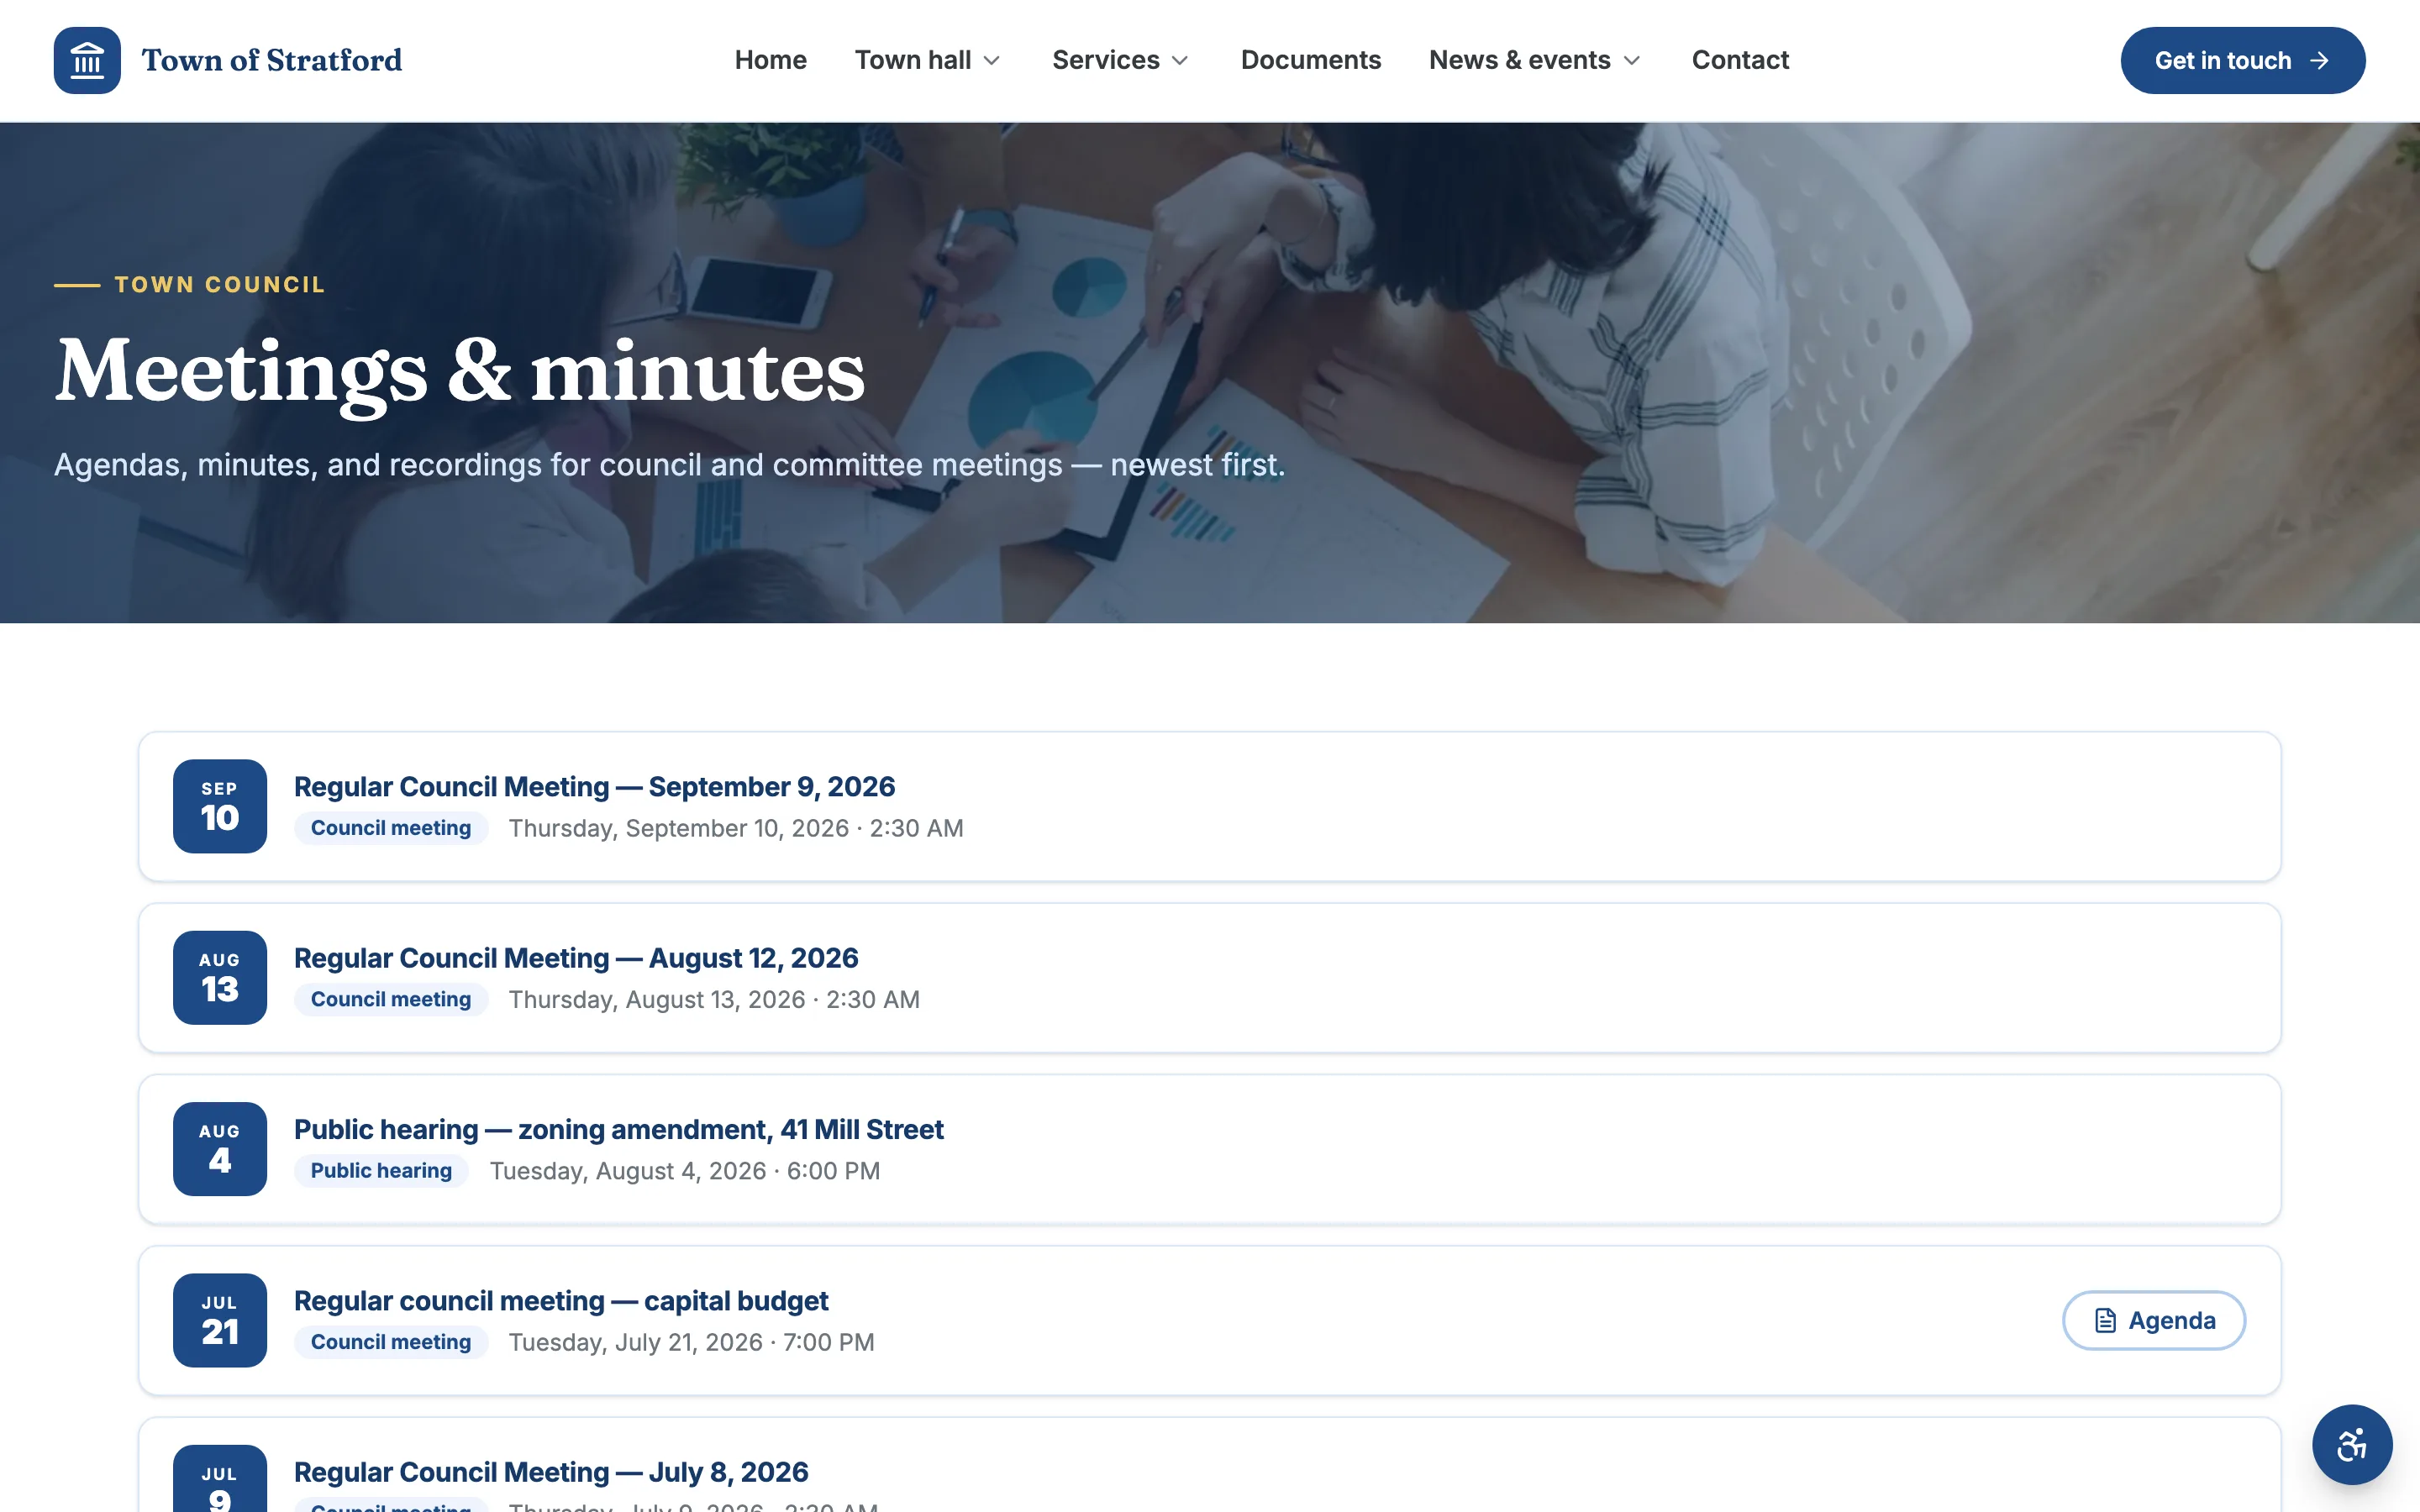The image size is (2420, 1512).
Task: Expand the News & events dropdown
Action: coord(1535,60)
